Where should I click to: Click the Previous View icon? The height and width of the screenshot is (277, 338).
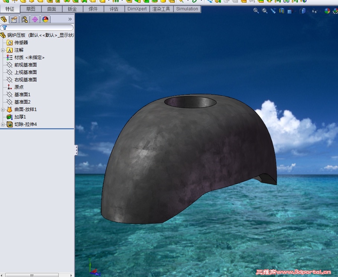pyautogui.click(x=273, y=10)
